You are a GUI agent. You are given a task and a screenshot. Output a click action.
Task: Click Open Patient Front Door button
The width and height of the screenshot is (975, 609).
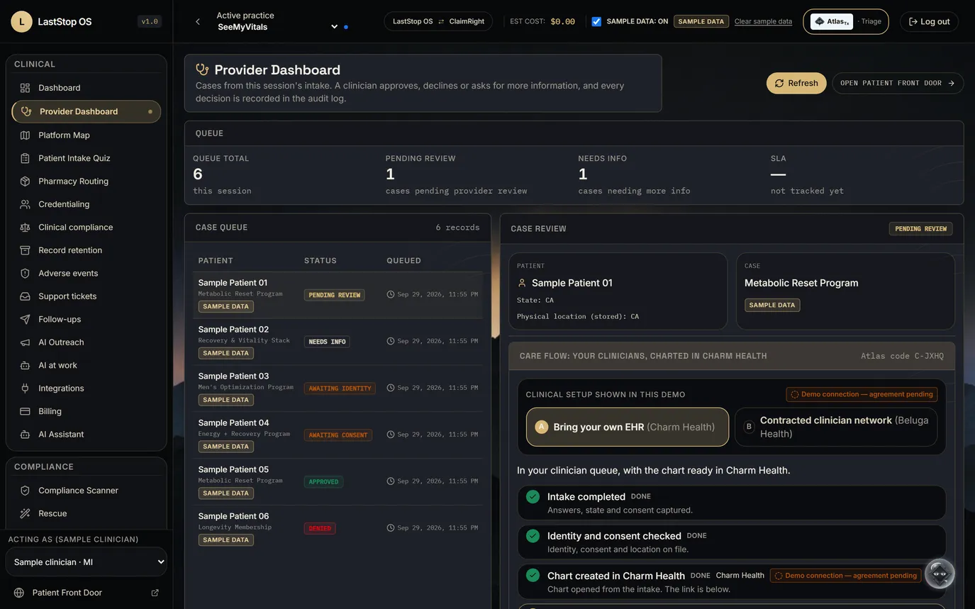point(898,83)
